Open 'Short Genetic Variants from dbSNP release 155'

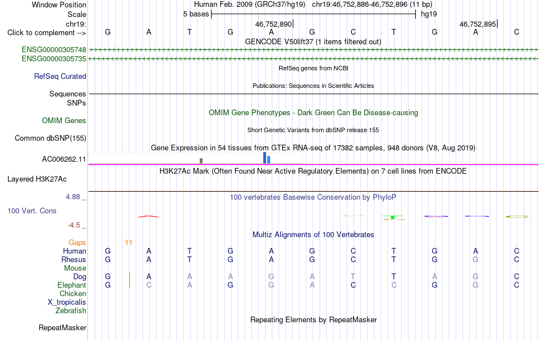coord(313,130)
